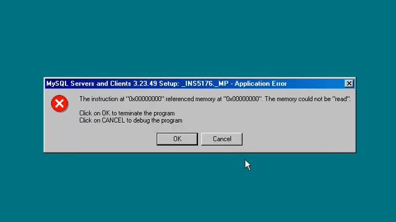Image resolution: width=396 pixels, height=222 pixels.
Task: Click OK to terminate the program
Action: (x=177, y=139)
